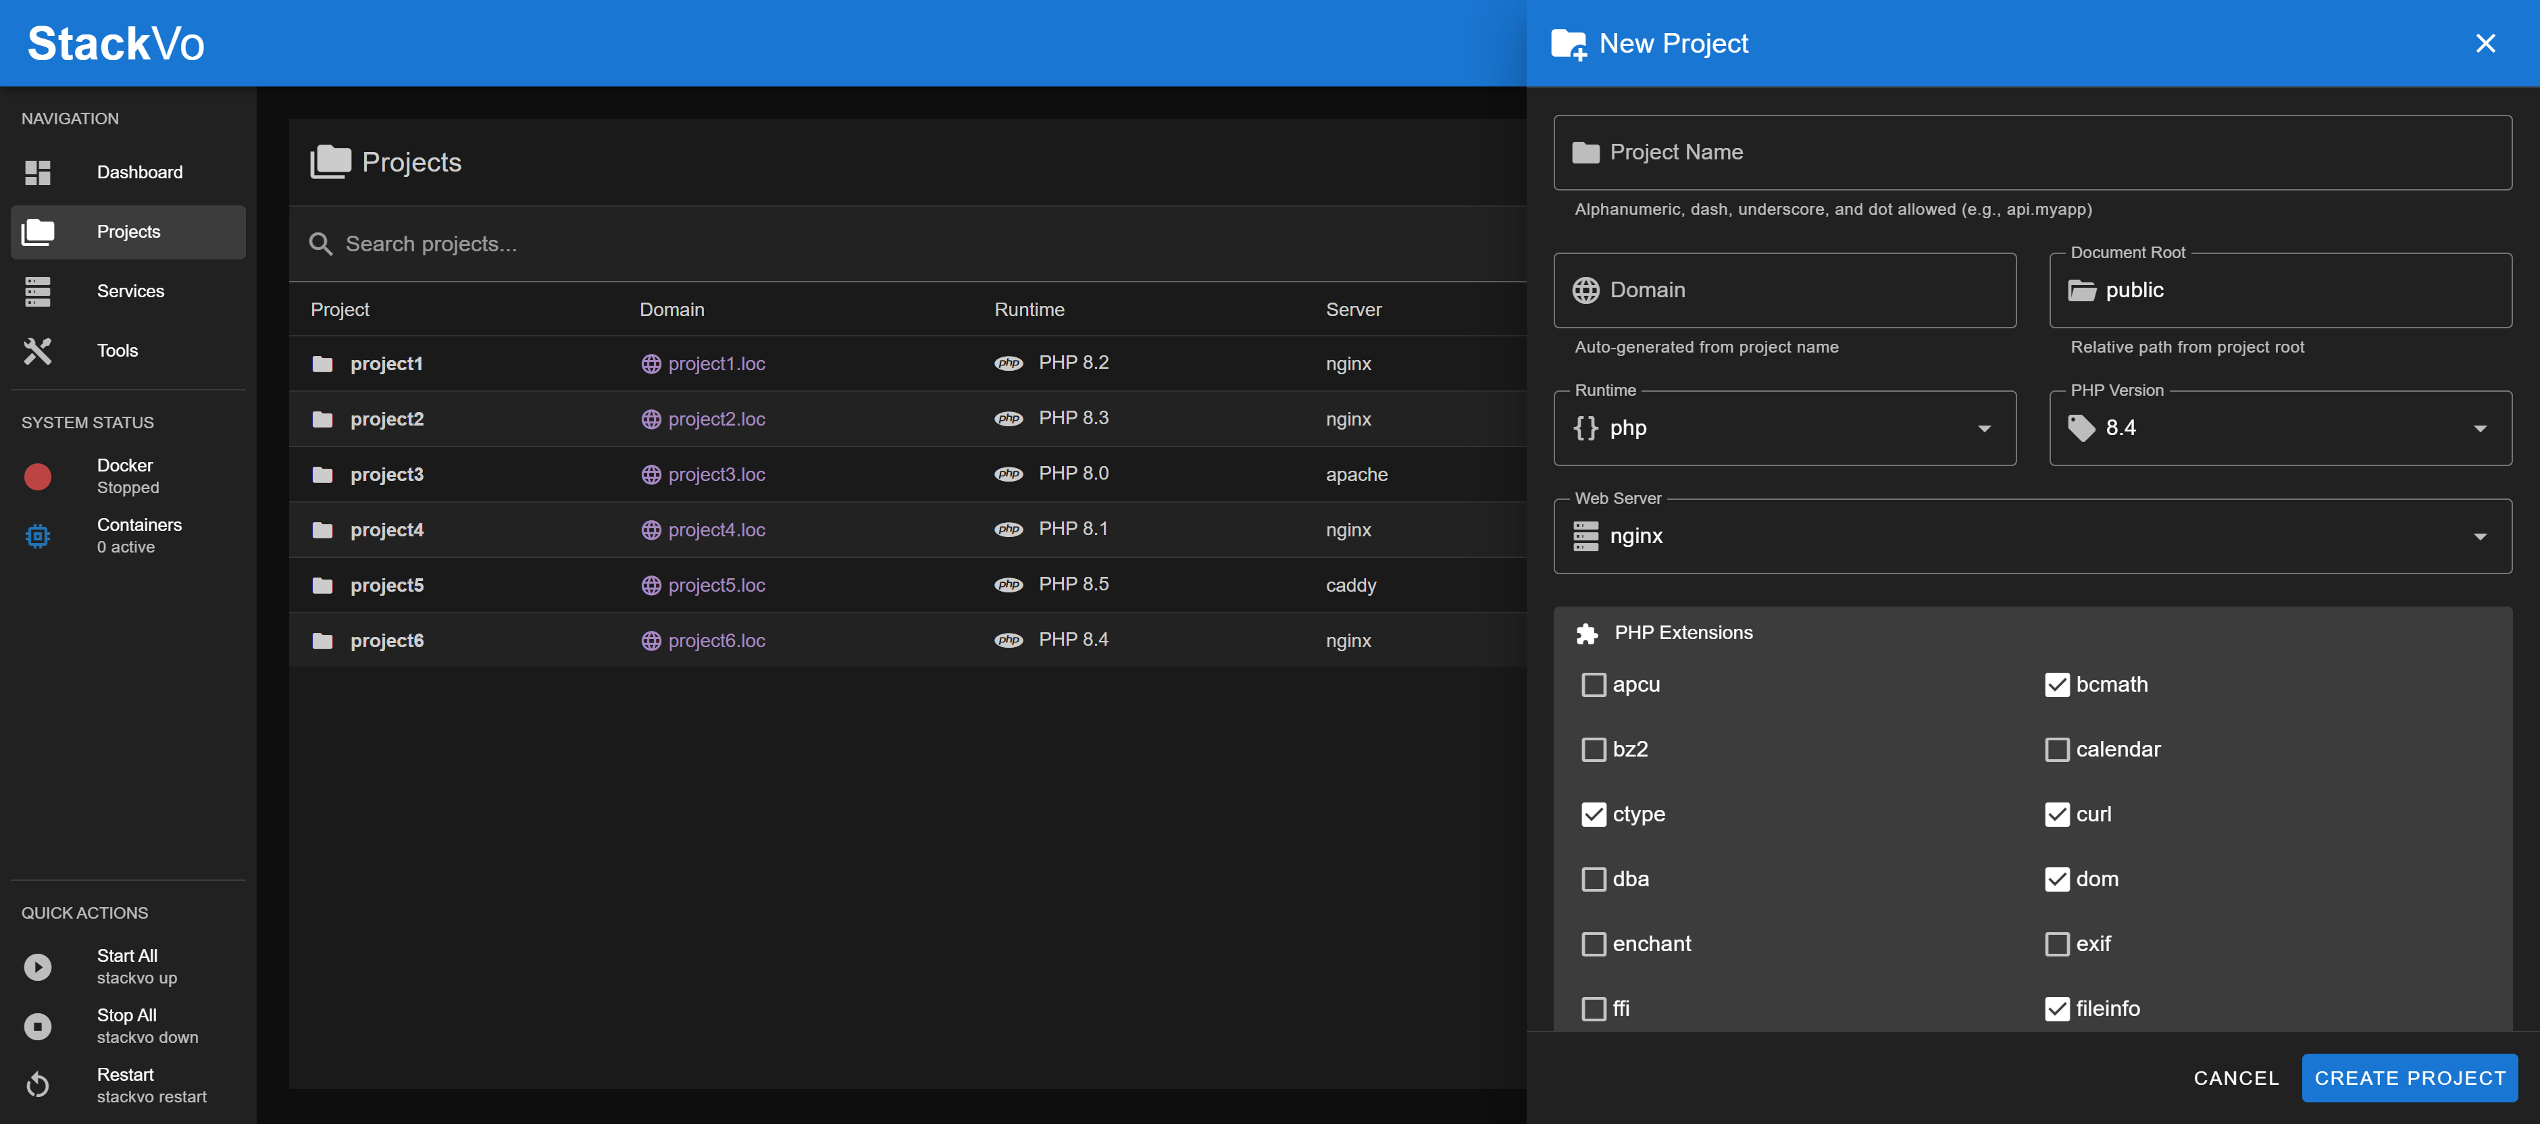
Task: Open Services from the navigation
Action: [x=130, y=291]
